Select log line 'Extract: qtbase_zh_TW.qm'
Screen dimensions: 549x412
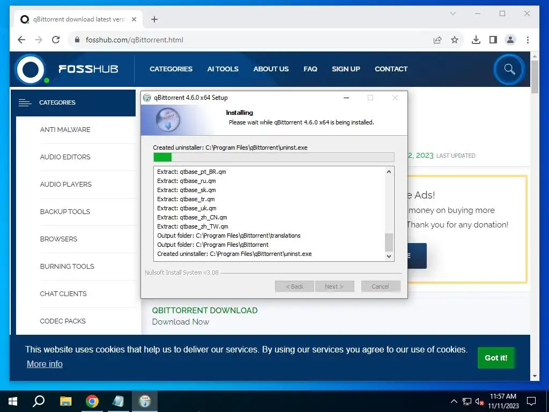[192, 226]
